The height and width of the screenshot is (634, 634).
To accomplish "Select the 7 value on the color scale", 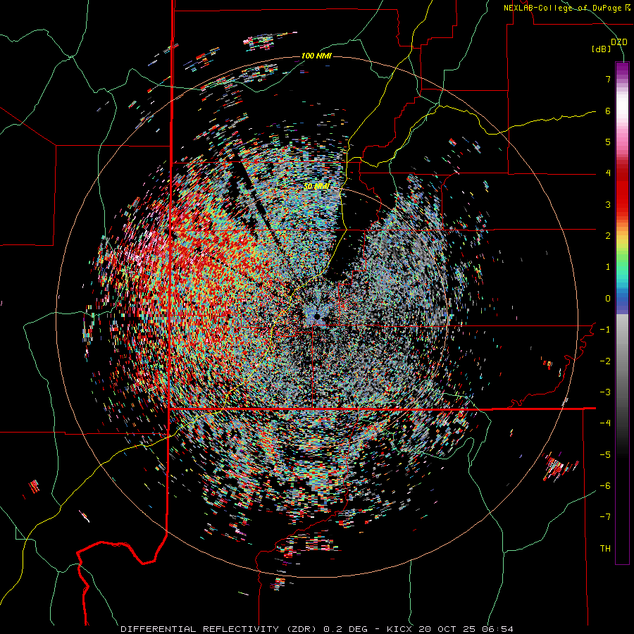I will tap(608, 79).
